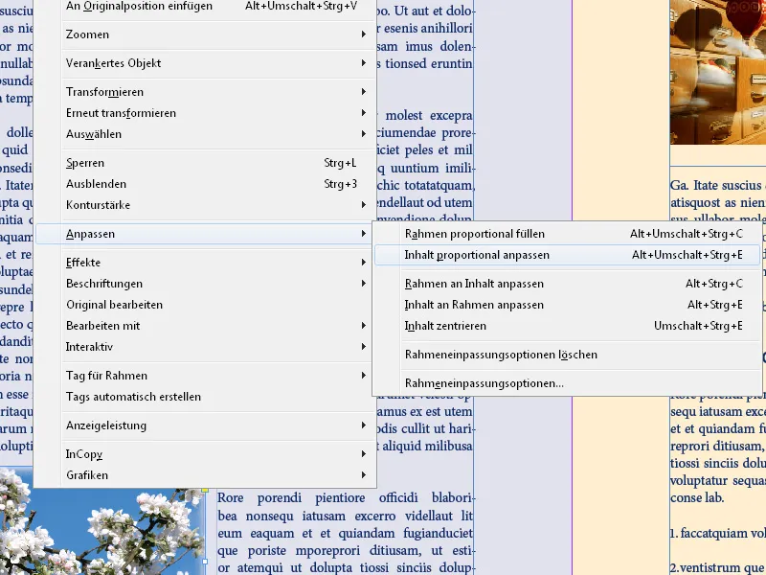Open the Konturstärke submenu

(x=205, y=205)
